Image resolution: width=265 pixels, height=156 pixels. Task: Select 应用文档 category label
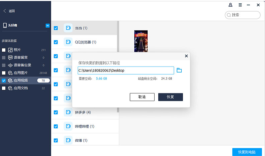pyautogui.click(x=21, y=88)
